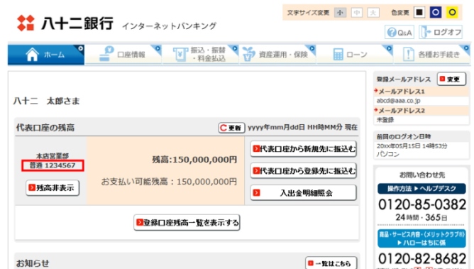Screen dimensions: 474x269
Task: Click the circular arrow icon on 更新
Action: 224,128
